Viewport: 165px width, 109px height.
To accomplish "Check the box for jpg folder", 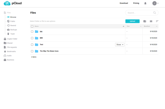I will pyautogui.click(x=32, y=32).
